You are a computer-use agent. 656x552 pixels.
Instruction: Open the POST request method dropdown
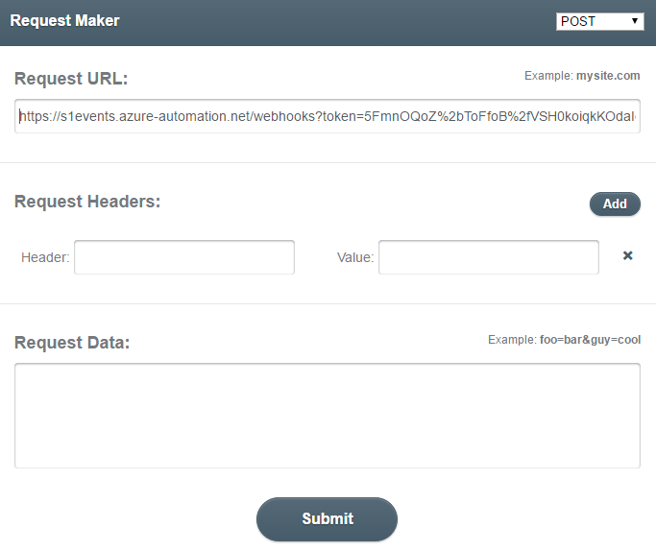pos(598,21)
